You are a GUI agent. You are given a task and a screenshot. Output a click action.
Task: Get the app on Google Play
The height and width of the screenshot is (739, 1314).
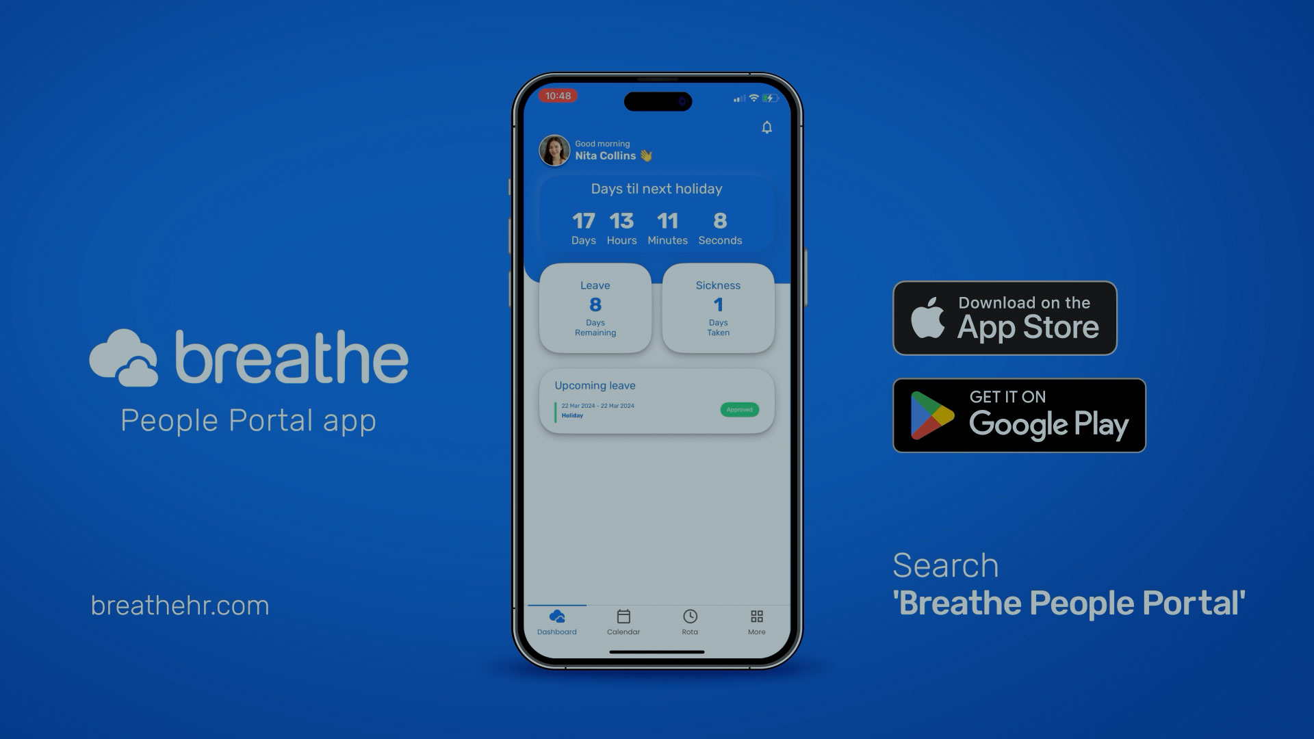pyautogui.click(x=1019, y=414)
